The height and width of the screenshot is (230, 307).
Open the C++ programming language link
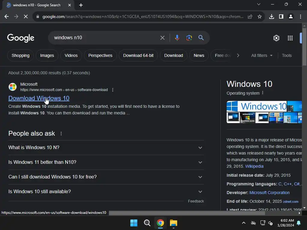pos(288,184)
